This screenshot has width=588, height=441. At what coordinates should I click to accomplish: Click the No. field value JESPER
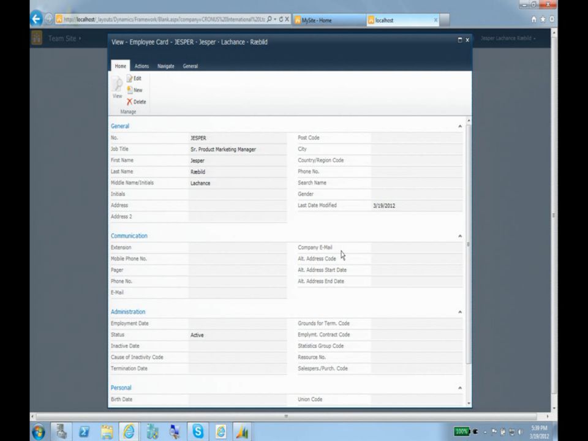(198, 138)
